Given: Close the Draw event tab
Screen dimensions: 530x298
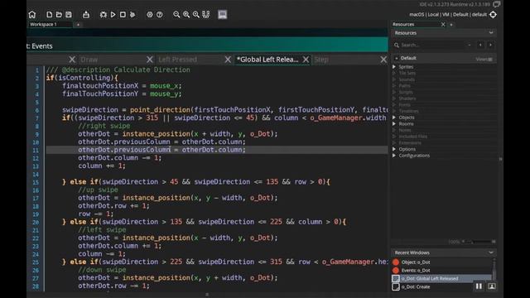Looking at the screenshot, I should pyautogui.click(x=150, y=60).
